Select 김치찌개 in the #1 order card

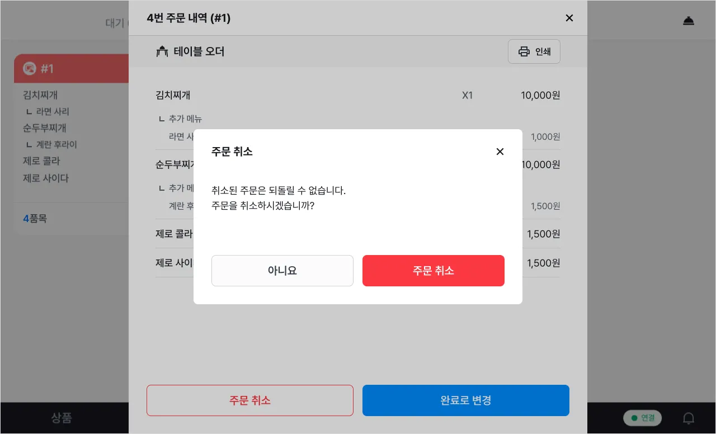coord(40,95)
